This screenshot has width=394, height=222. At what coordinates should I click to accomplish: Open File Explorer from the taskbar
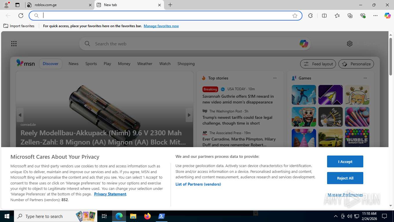tap(133, 216)
